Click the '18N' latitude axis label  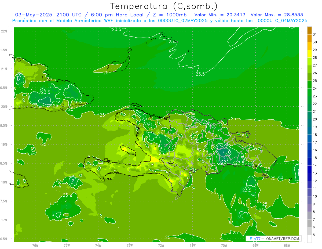pyautogui.click(x=4, y=182)
